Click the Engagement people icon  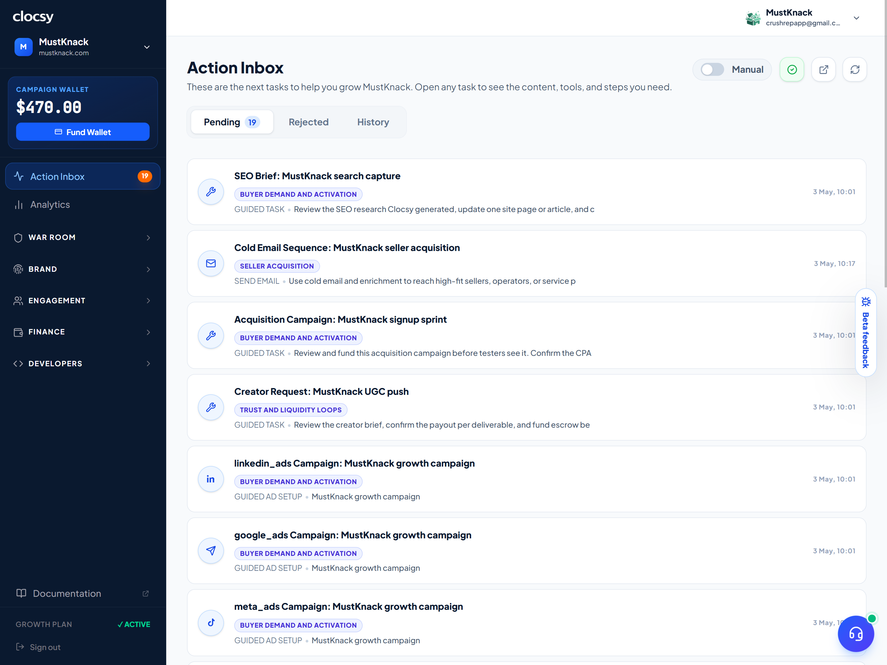click(18, 301)
